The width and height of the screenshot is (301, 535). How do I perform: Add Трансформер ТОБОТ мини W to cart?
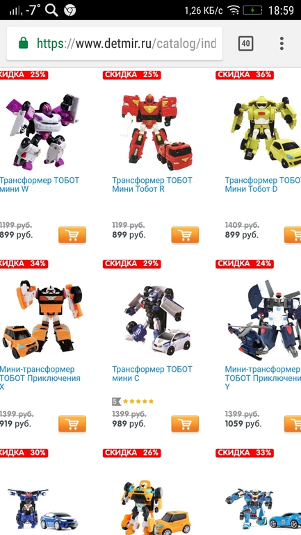tap(72, 235)
